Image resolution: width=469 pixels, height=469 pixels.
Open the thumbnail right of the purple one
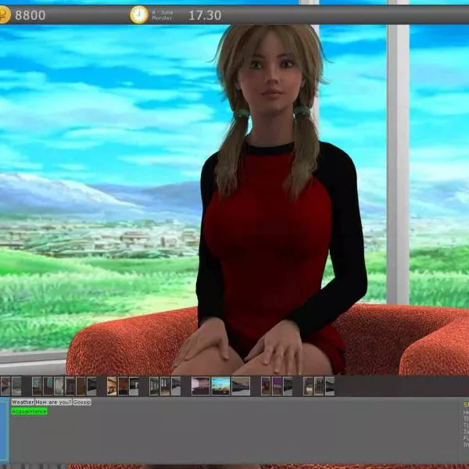point(288,385)
